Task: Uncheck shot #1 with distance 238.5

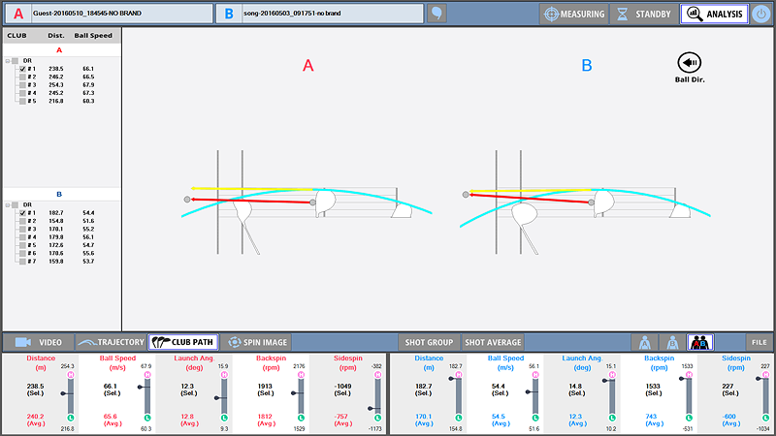Action: click(22, 70)
